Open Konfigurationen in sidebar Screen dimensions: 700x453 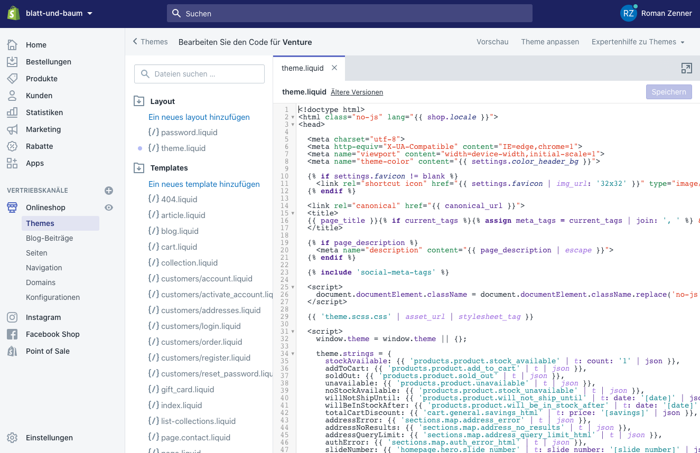click(53, 297)
